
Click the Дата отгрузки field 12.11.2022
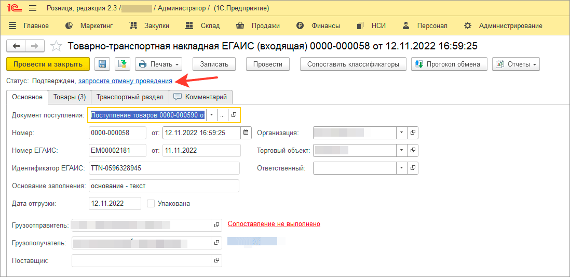pyautogui.click(x=115, y=204)
